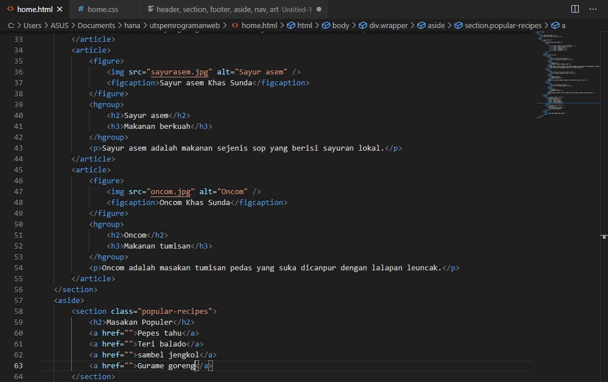
Task: Click the h2 'Oncom' text on line 51
Action: tap(135, 235)
